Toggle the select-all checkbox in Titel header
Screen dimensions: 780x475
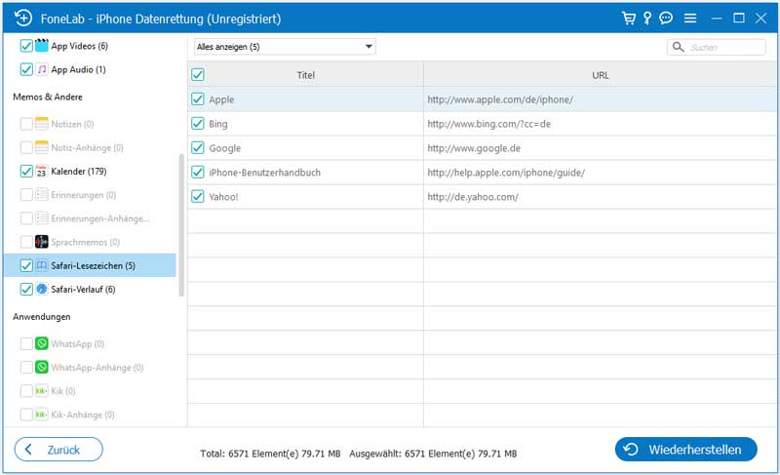[198, 75]
